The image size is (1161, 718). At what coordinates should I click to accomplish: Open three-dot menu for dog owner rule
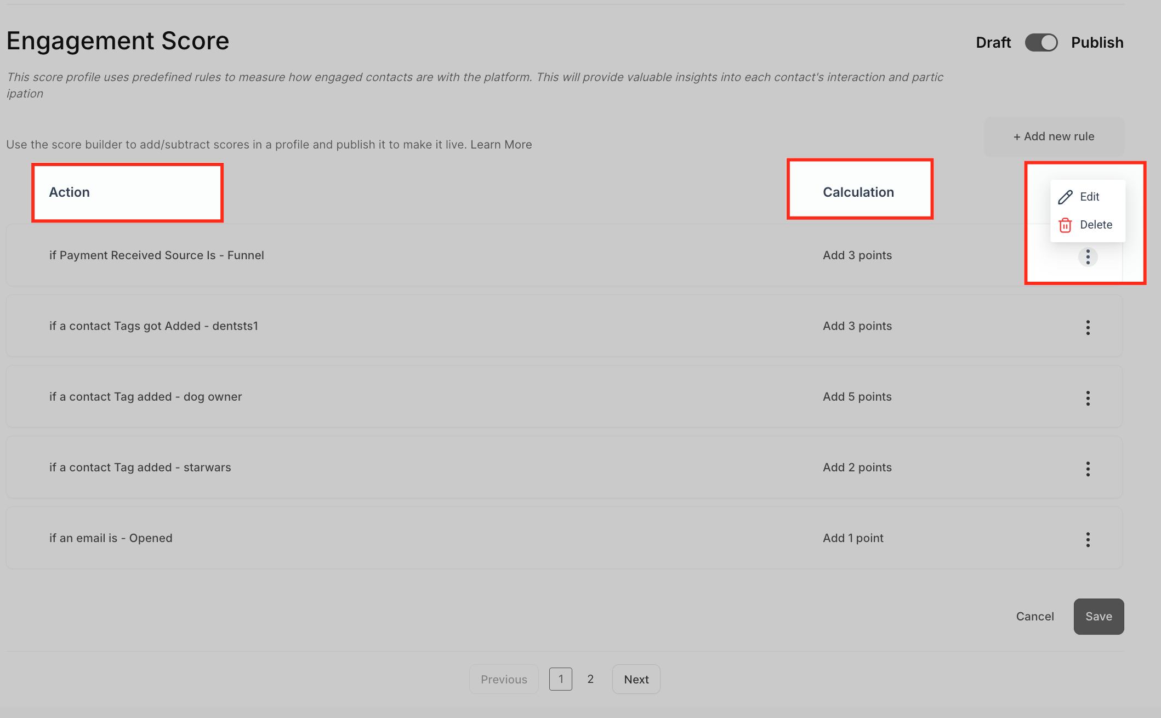click(x=1088, y=398)
